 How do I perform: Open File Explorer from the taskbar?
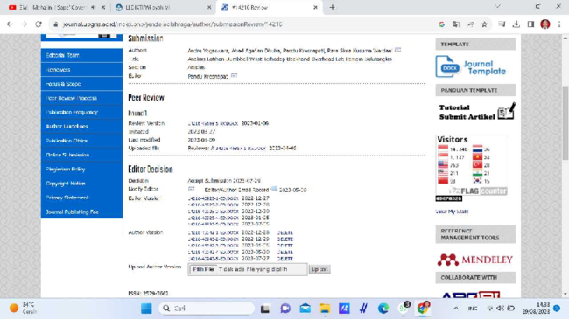325,309
